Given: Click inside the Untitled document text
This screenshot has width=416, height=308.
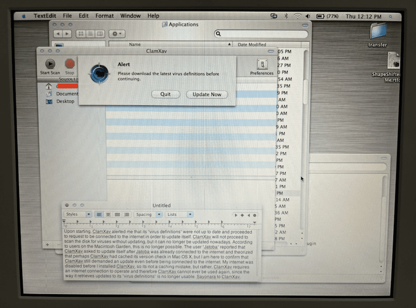Looking at the screenshot, I should pos(159,254).
